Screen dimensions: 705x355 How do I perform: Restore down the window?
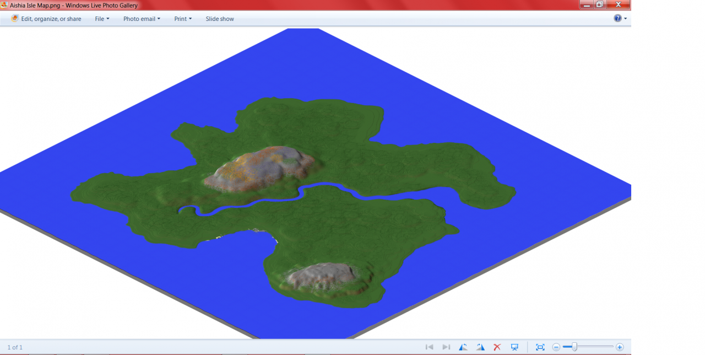pyautogui.click(x=600, y=4)
